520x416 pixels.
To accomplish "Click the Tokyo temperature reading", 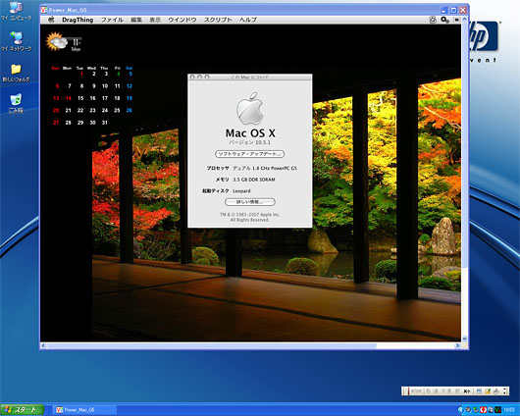I will click(x=77, y=42).
